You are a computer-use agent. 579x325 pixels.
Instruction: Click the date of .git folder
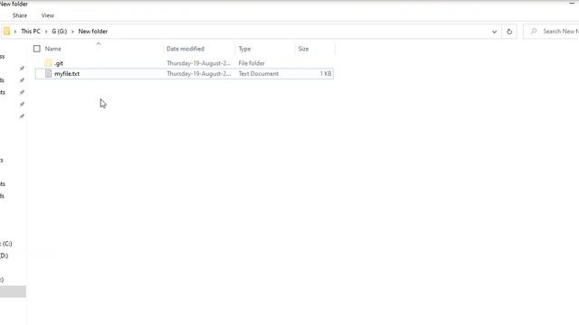click(199, 63)
